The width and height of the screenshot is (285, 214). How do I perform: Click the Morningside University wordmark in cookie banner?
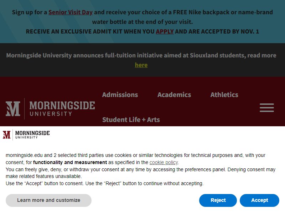pos(32,135)
